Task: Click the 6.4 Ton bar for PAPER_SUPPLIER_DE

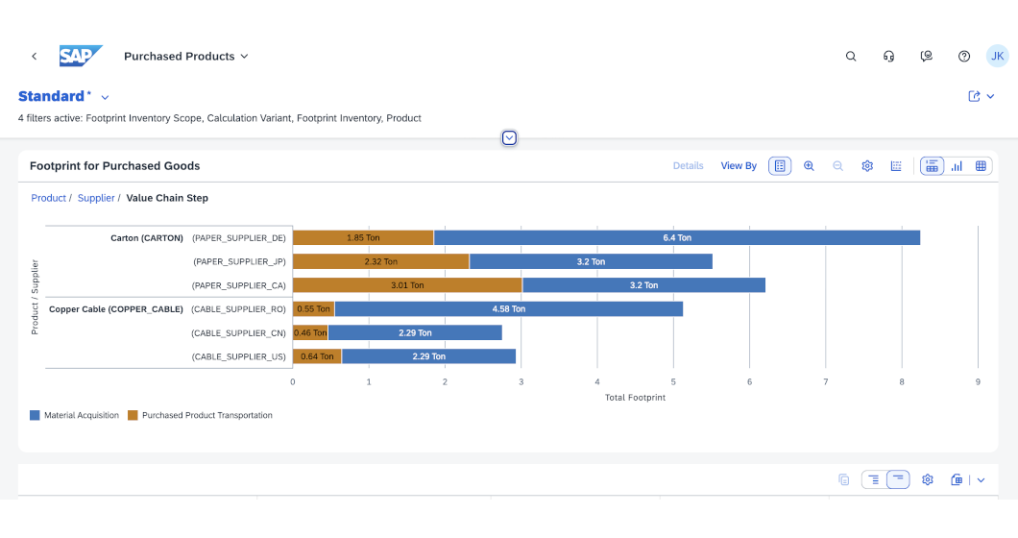Action: (x=676, y=237)
